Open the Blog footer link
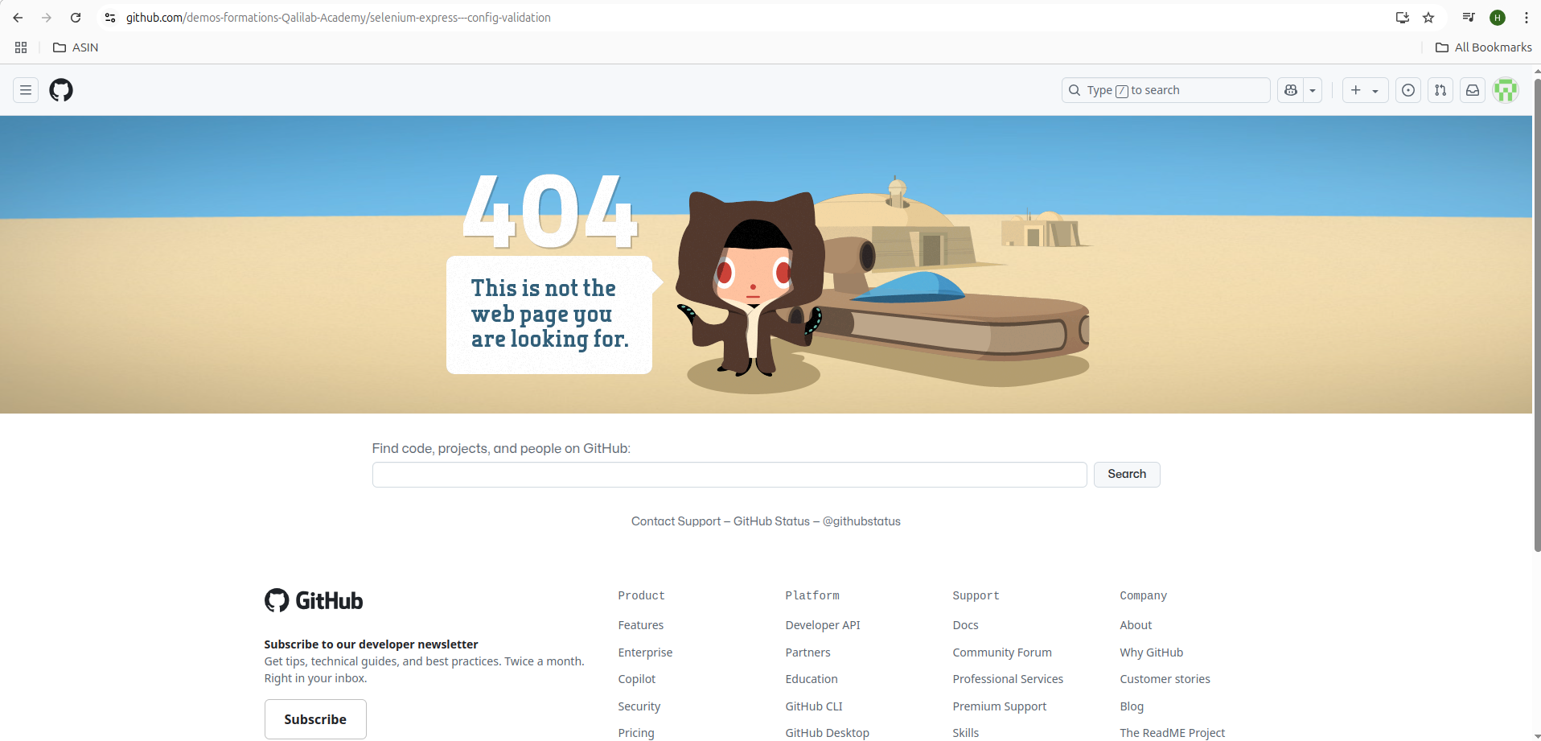The image size is (1541, 741). tap(1132, 706)
